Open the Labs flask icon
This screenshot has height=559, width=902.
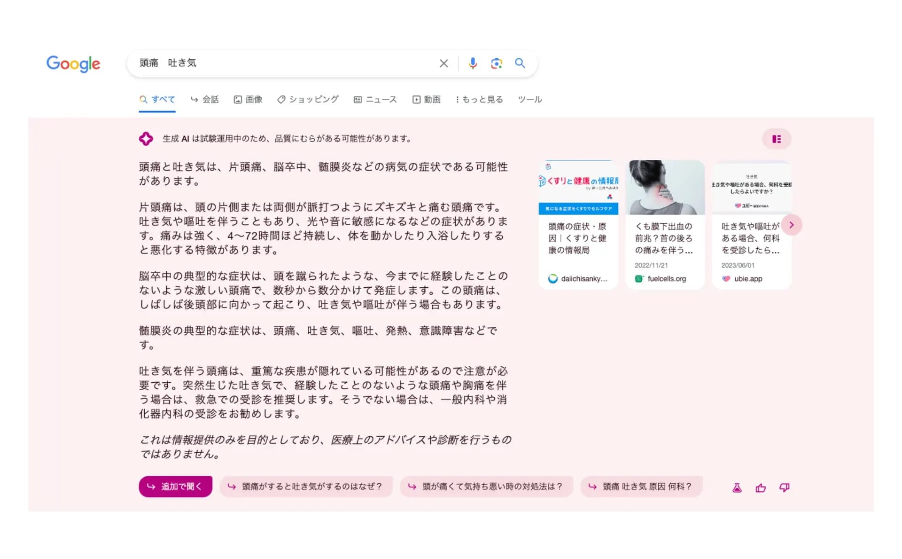(737, 488)
